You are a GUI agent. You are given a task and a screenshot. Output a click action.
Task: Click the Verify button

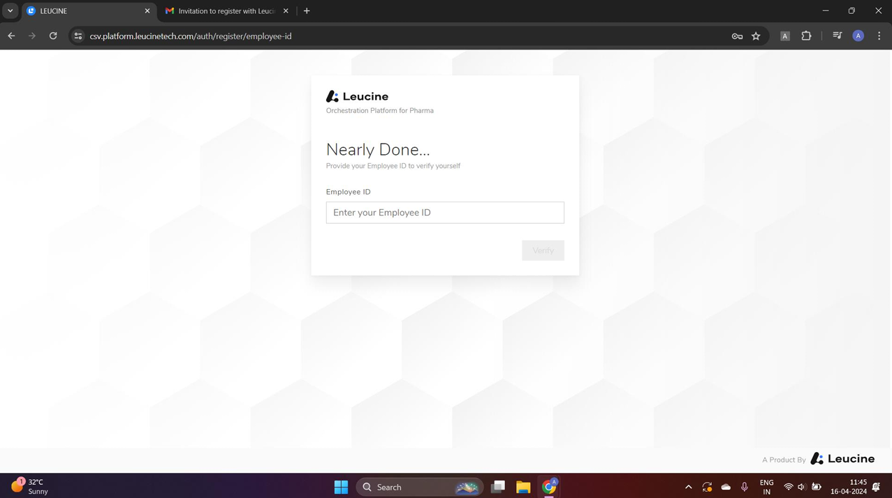[x=543, y=250]
